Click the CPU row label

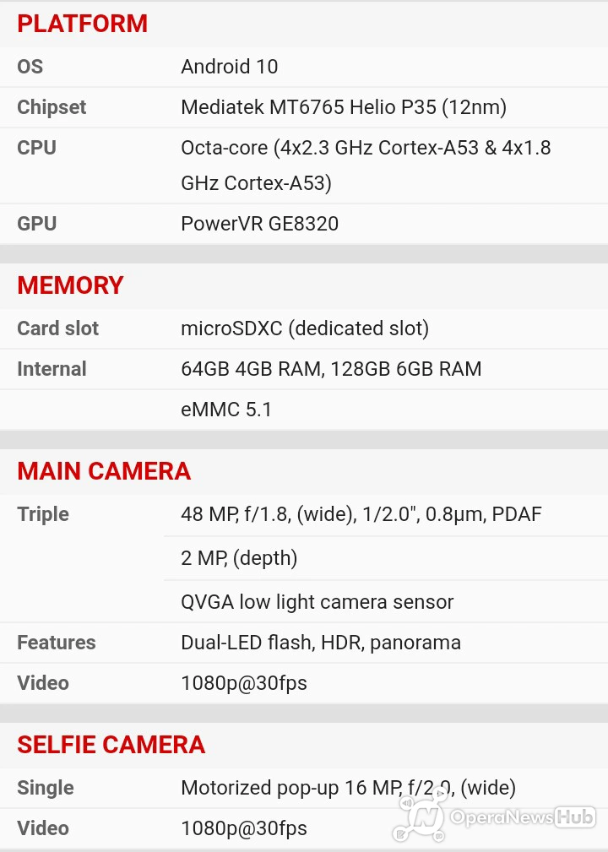(x=36, y=148)
